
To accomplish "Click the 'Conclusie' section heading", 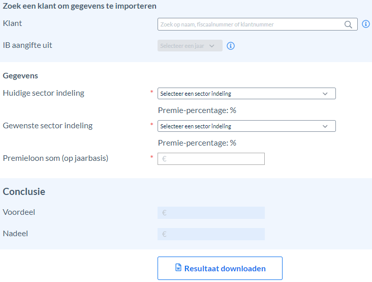I will [x=24, y=191].
